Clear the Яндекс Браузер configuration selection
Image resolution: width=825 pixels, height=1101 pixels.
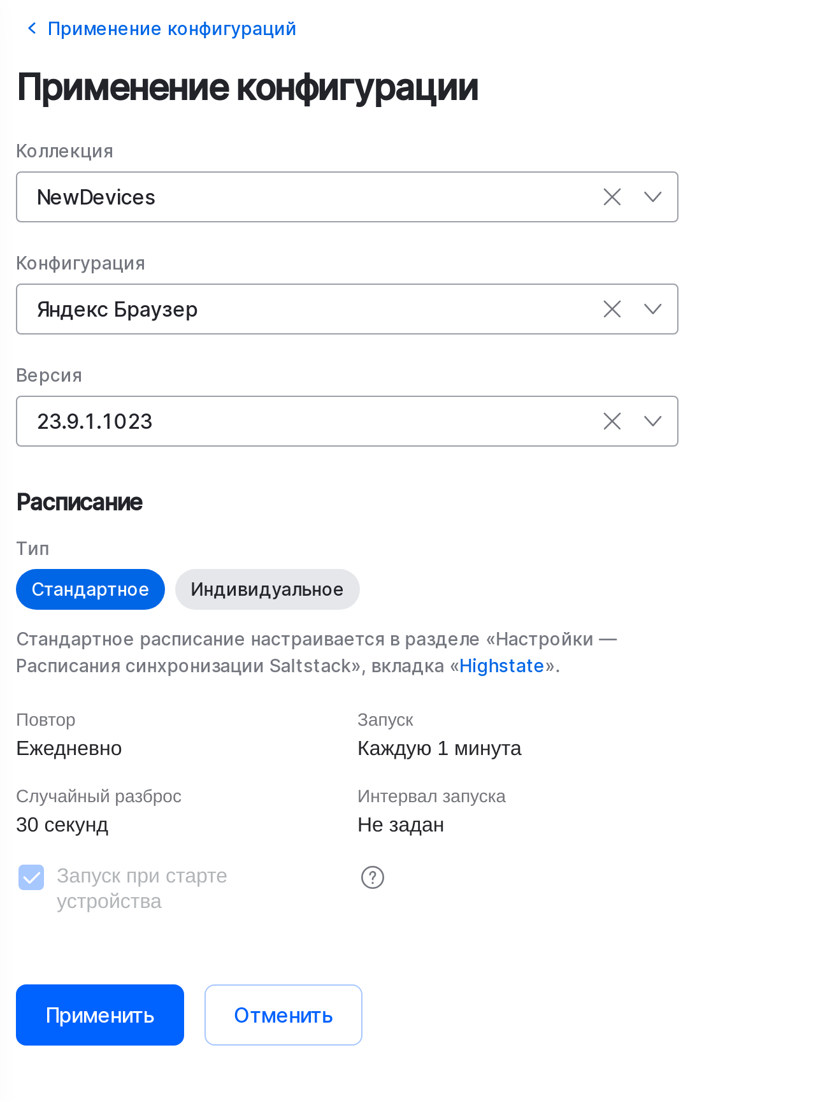pyautogui.click(x=611, y=309)
